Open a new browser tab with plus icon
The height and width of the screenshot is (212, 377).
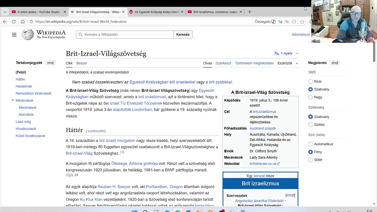click(249, 12)
